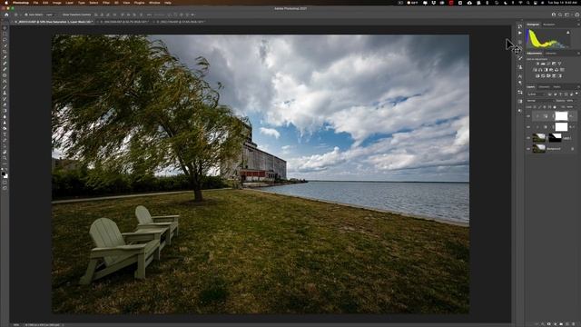
Task: Select the Crop tool
Action: point(5,52)
